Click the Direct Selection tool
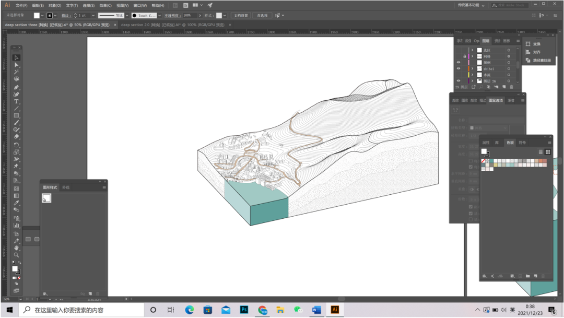This screenshot has height=318, width=564. (17, 65)
